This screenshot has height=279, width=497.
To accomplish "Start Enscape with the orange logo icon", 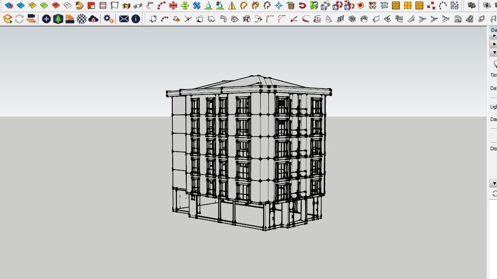I will [8, 19].
